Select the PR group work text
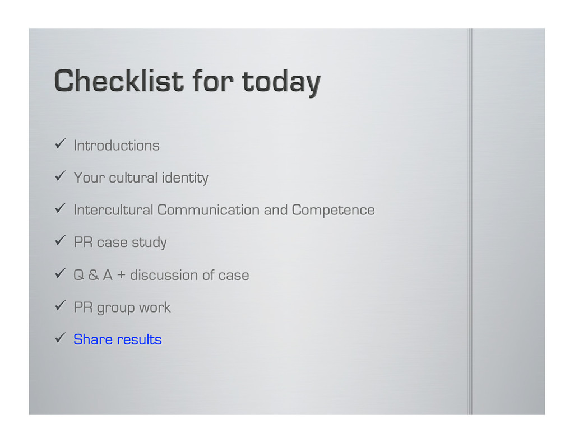574x443 pixels. pyautogui.click(x=122, y=307)
